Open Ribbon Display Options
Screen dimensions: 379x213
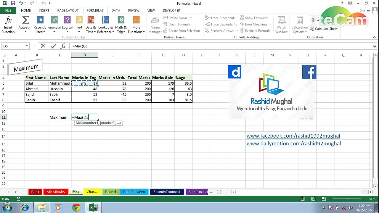pyautogui.click(x=350, y=3)
